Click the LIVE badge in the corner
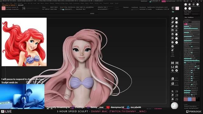 (x=6, y=111)
